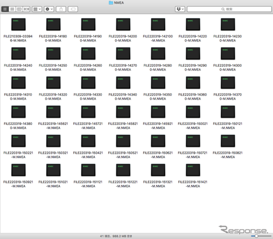Click file name FILE220319-145621-M.NMEA text

[x=53, y=126]
